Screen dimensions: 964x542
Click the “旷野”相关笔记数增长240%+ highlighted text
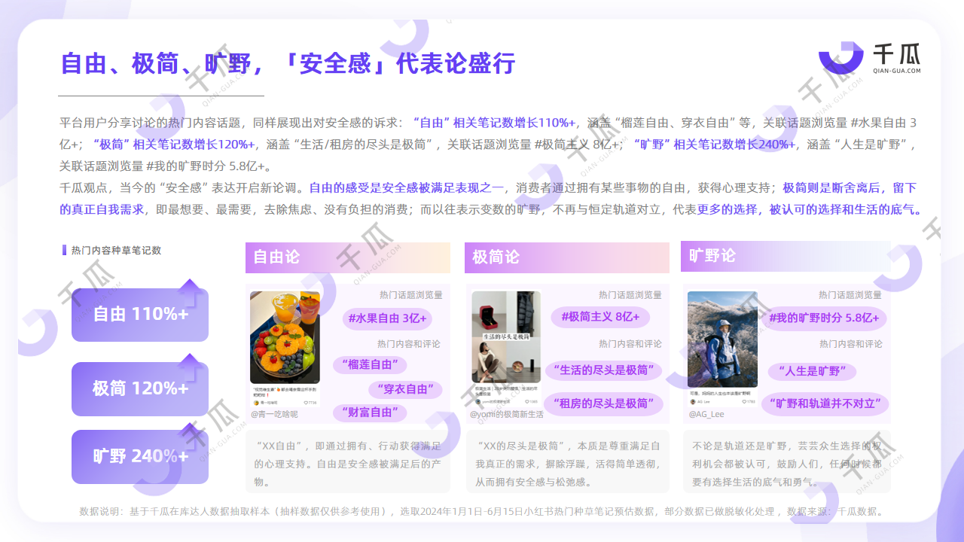[714, 145]
